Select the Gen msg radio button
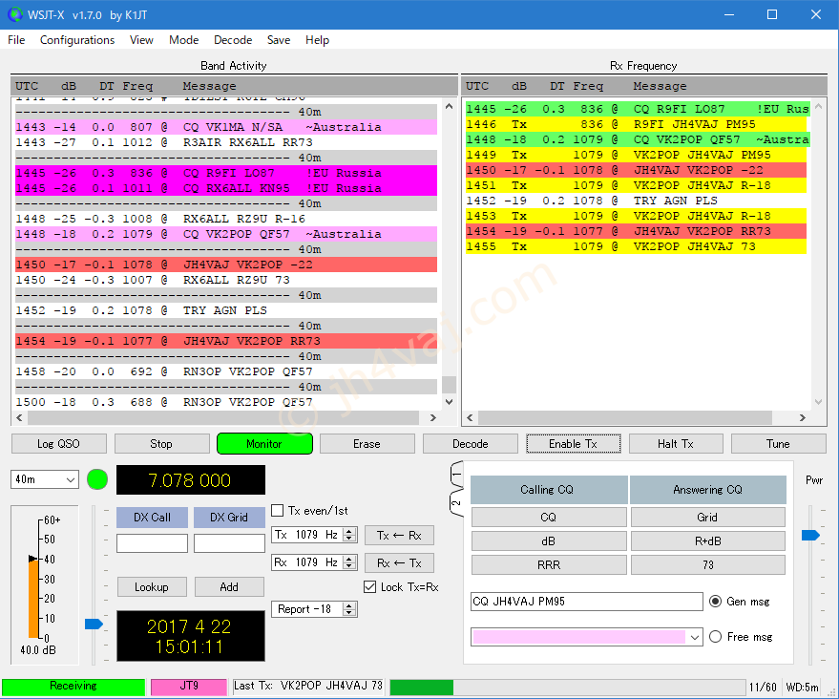The image size is (839, 699). pos(716,601)
